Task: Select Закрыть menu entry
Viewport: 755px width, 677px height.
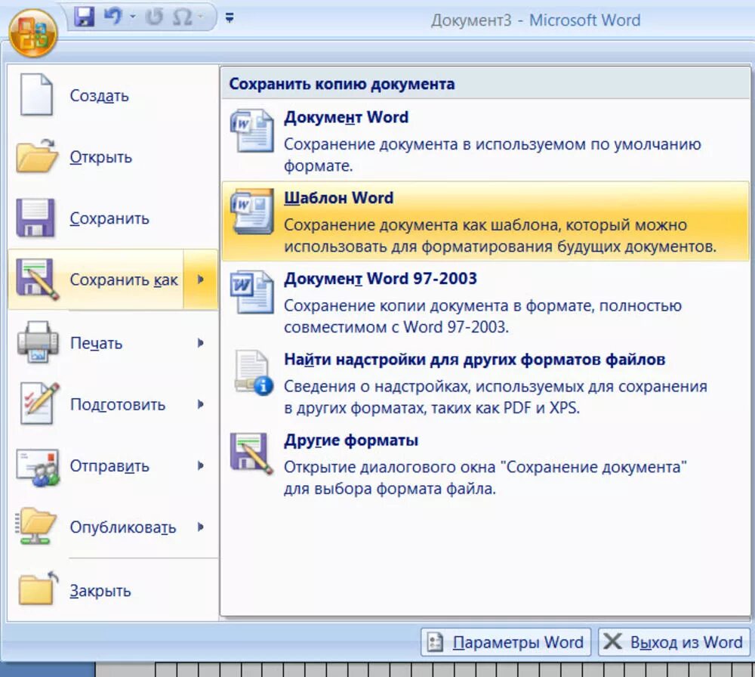Action: (x=100, y=591)
